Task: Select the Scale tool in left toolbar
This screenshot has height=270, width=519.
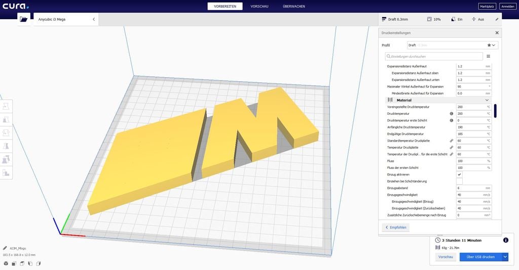Action: point(6,120)
